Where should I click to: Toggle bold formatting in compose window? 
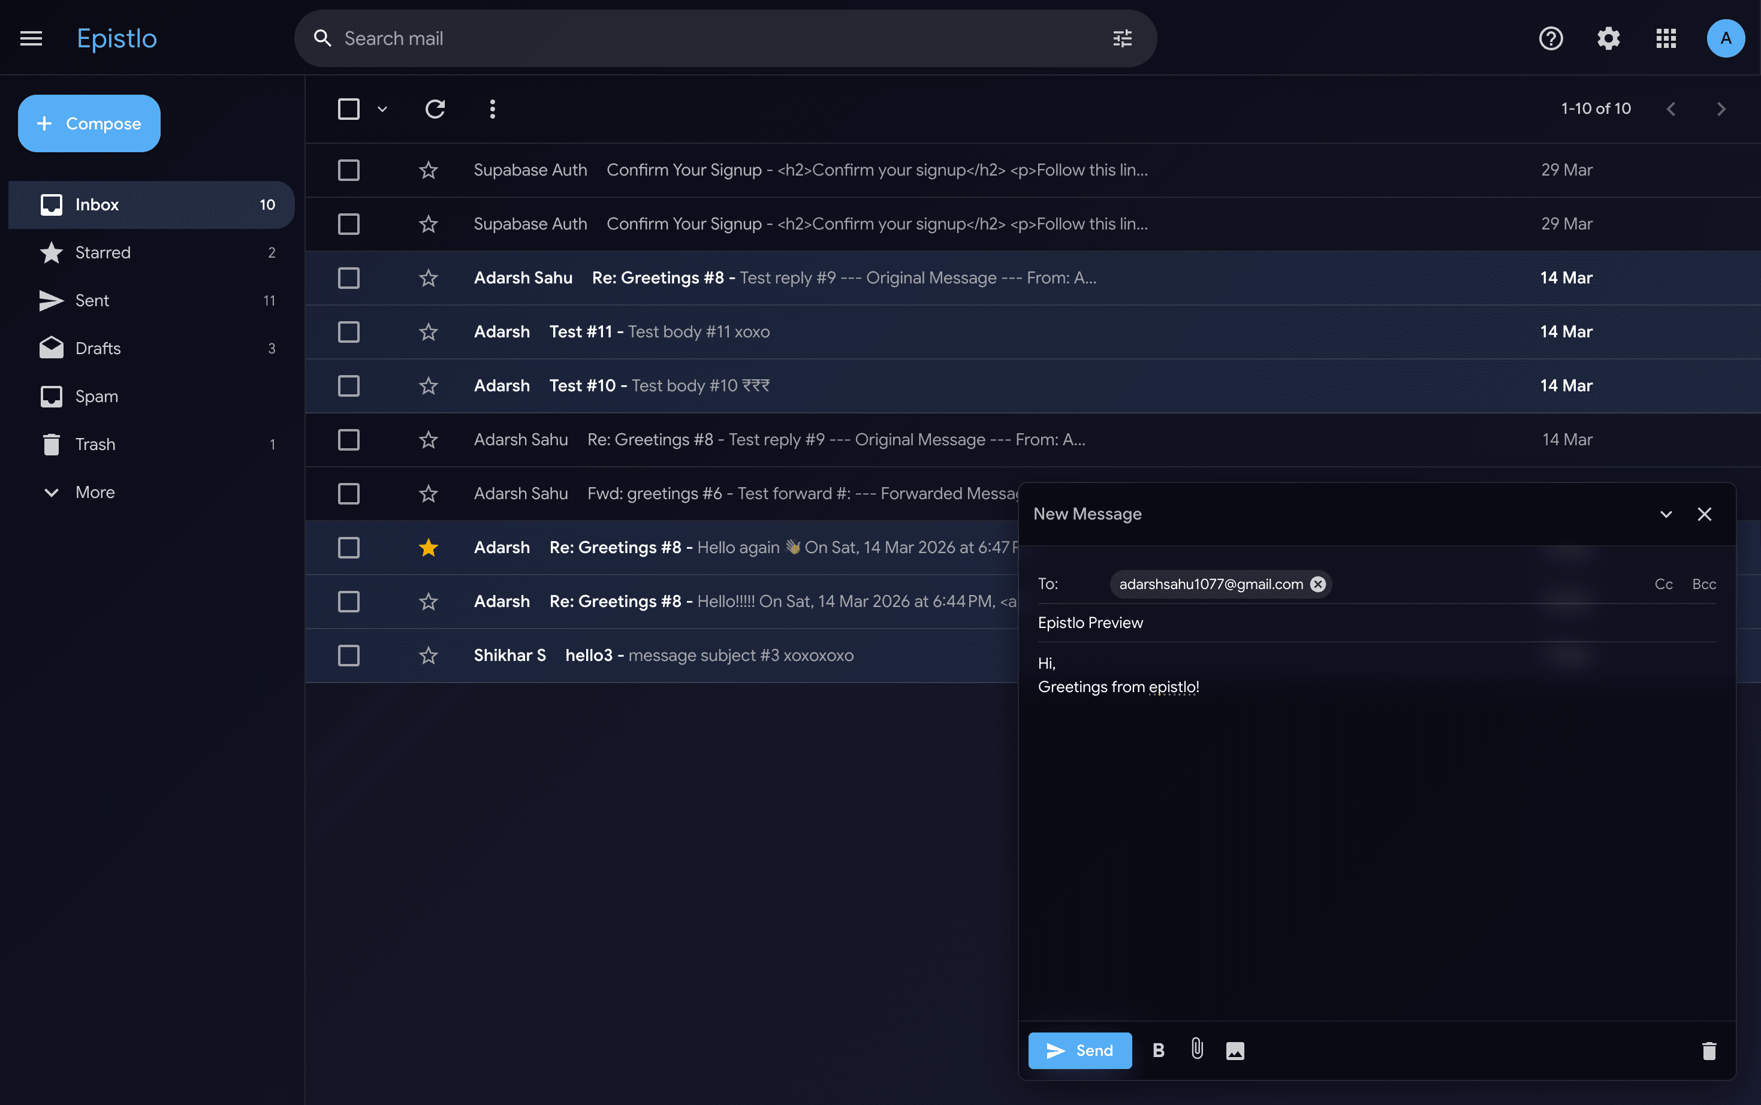[x=1157, y=1050]
